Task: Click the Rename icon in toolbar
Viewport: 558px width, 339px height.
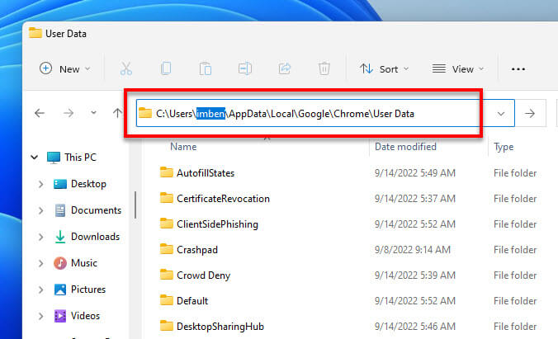Action: tap(245, 68)
